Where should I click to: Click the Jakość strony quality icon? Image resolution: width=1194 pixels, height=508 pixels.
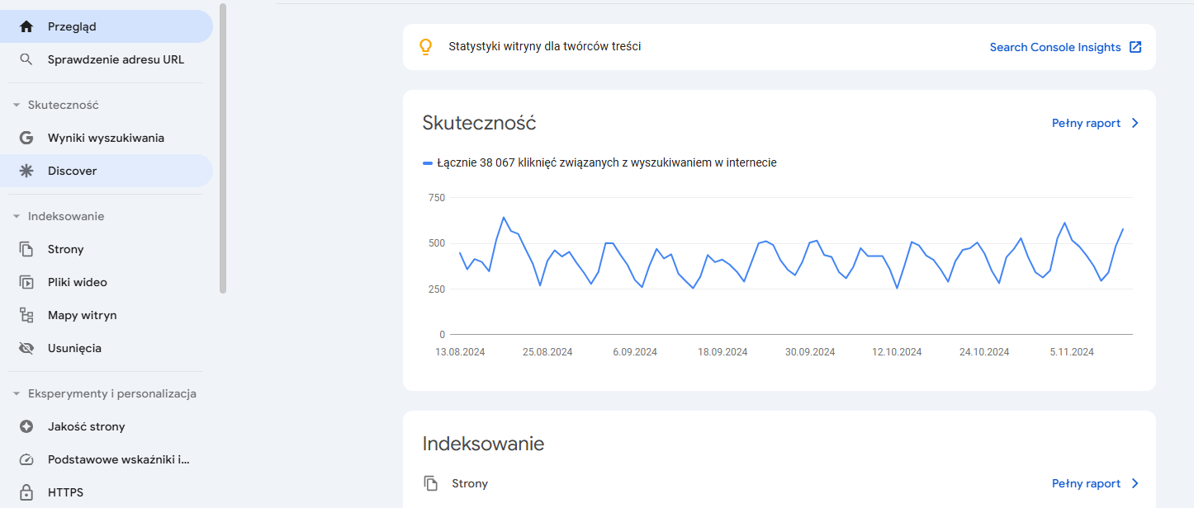pyautogui.click(x=26, y=426)
